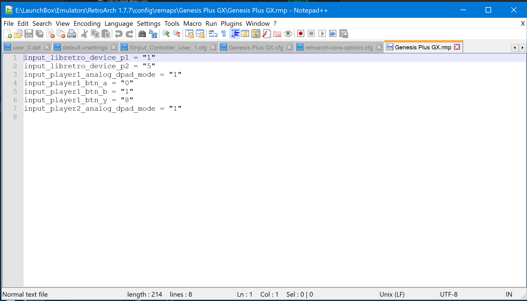The width and height of the screenshot is (527, 301).
Task: Open the Macro menu
Action: (192, 24)
